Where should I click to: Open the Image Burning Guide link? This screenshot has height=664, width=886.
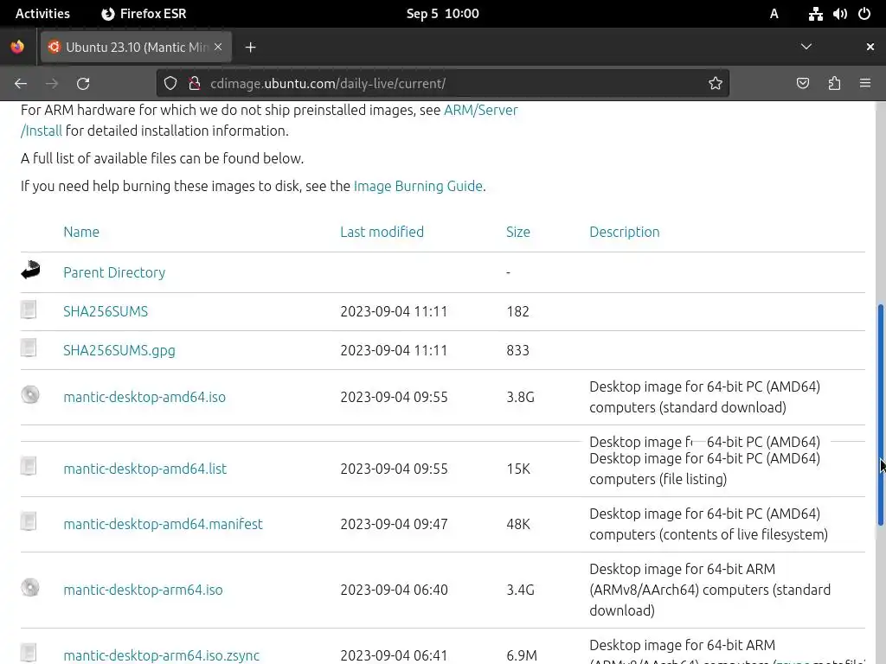418,187
